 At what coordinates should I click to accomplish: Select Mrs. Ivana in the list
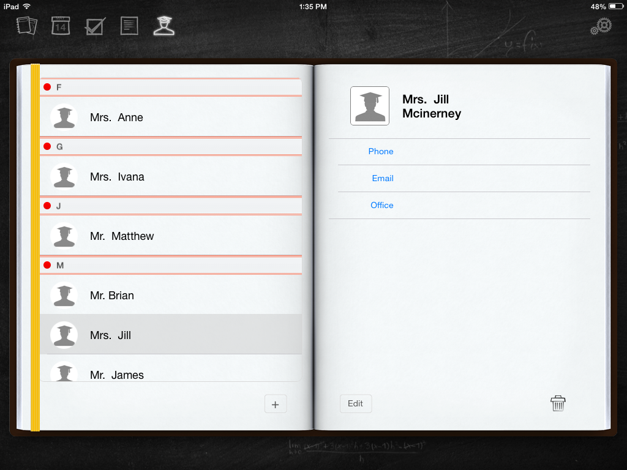point(170,177)
